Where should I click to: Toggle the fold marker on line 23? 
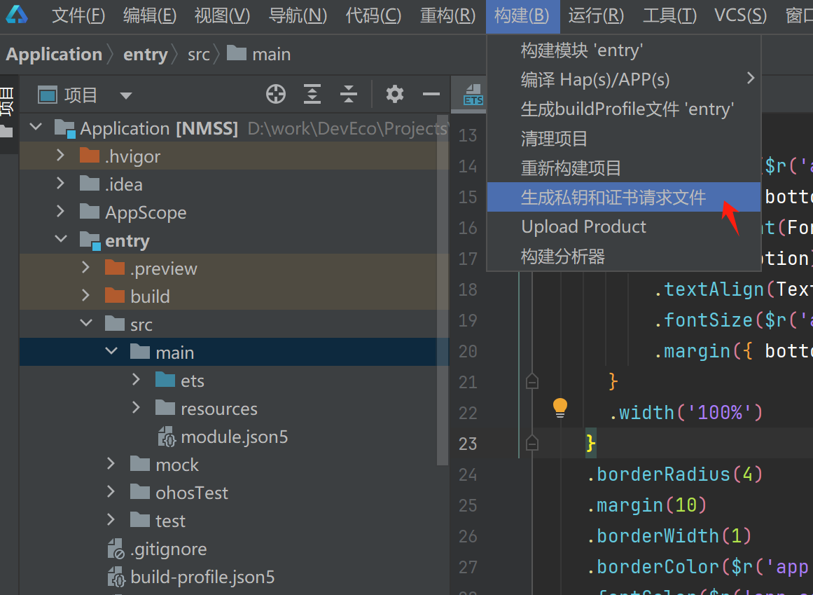532,444
